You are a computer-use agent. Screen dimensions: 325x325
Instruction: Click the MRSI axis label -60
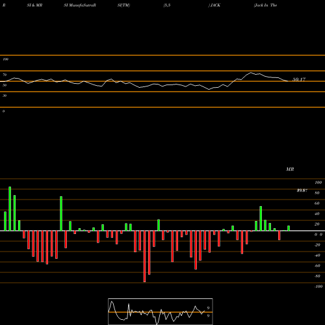click(x=317, y=266)
